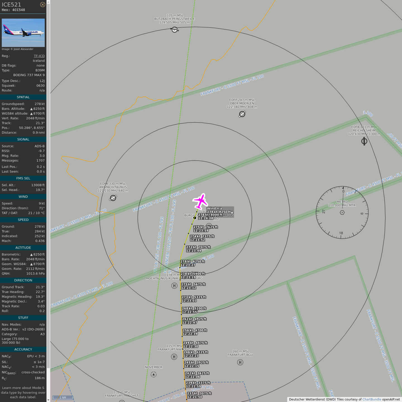Screen dimensions: 402x402
Task: Open the ChartBundle attribution link
Action: coord(372,399)
